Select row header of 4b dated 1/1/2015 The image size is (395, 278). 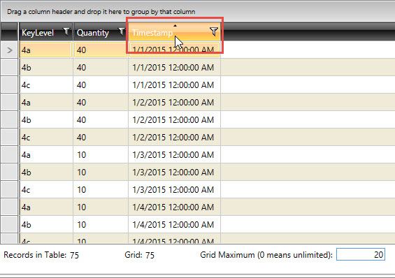pyautogui.click(x=9, y=68)
